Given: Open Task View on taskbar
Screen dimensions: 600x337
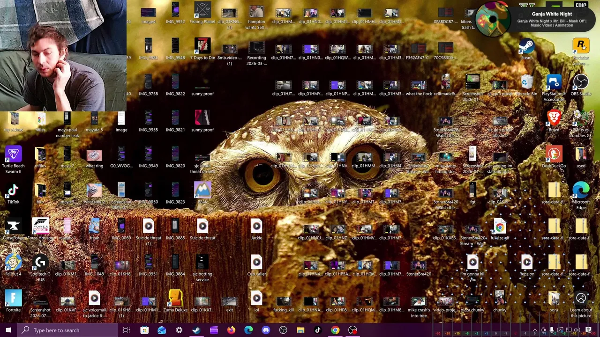Looking at the screenshot, I should pos(127,330).
